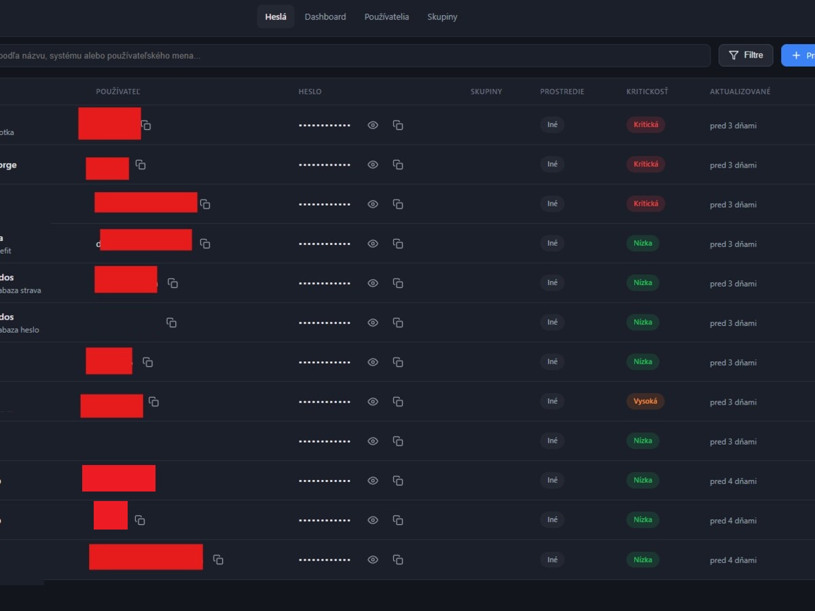Show the password in the "orge" row

pyautogui.click(x=373, y=164)
